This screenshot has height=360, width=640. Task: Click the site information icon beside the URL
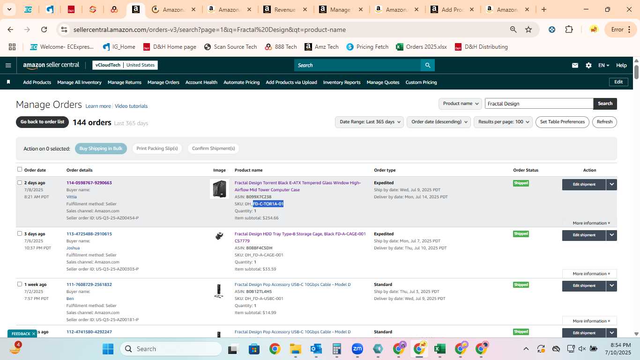(65, 30)
